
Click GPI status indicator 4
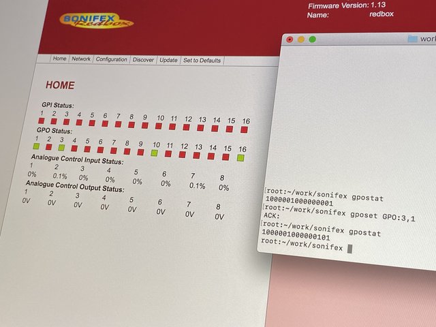click(x=79, y=123)
